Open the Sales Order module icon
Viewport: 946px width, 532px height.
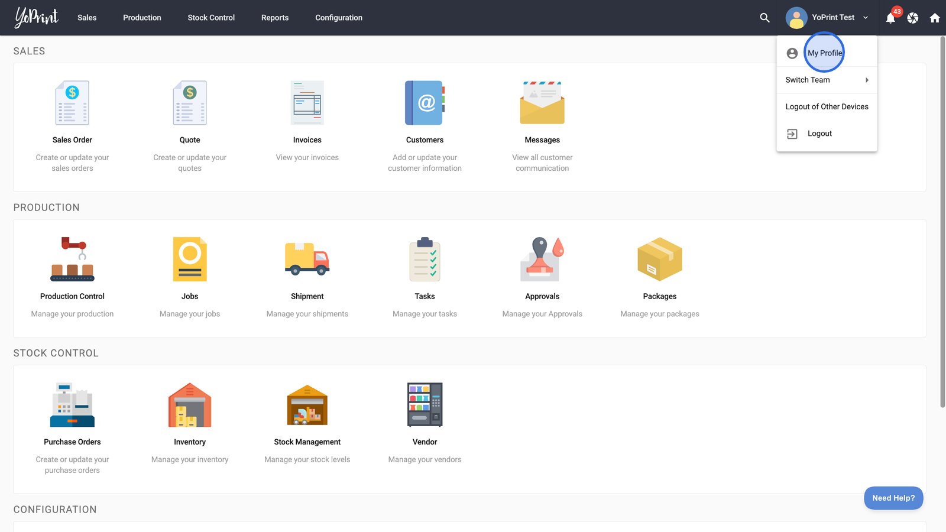(72, 103)
